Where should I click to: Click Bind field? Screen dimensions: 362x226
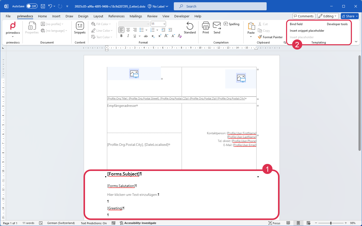(296, 24)
